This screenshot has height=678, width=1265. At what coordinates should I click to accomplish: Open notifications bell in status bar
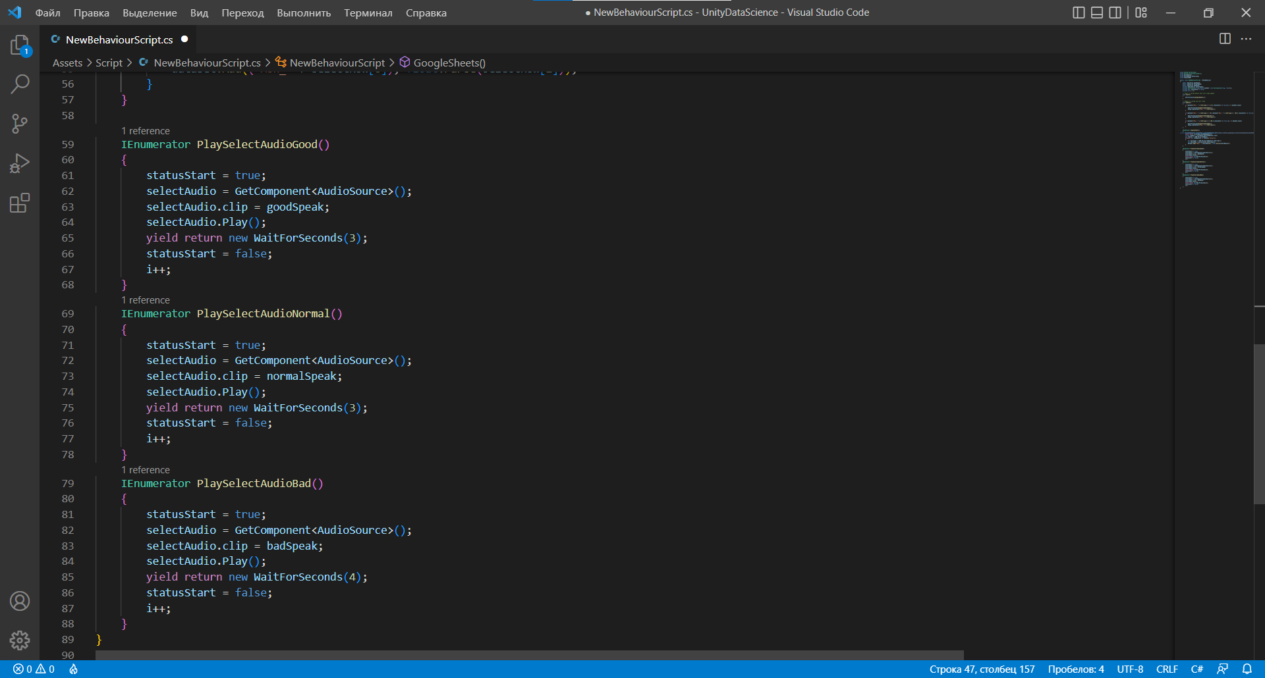click(x=1247, y=669)
